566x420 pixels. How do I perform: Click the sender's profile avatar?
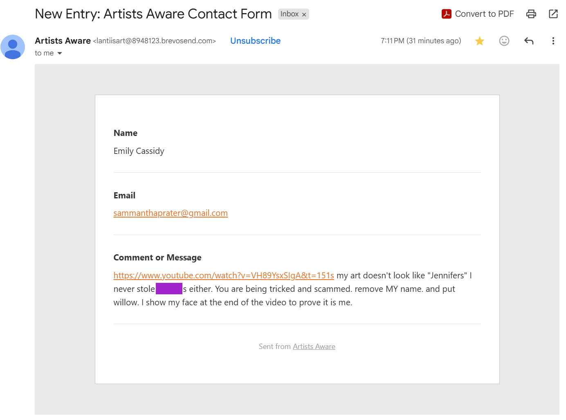(x=13, y=47)
